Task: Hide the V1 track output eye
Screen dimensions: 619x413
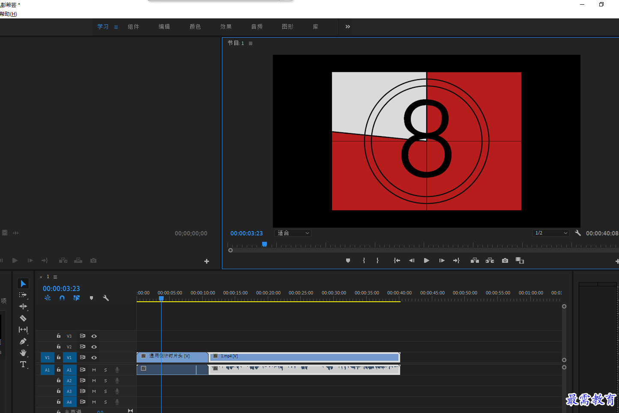Action: click(94, 357)
